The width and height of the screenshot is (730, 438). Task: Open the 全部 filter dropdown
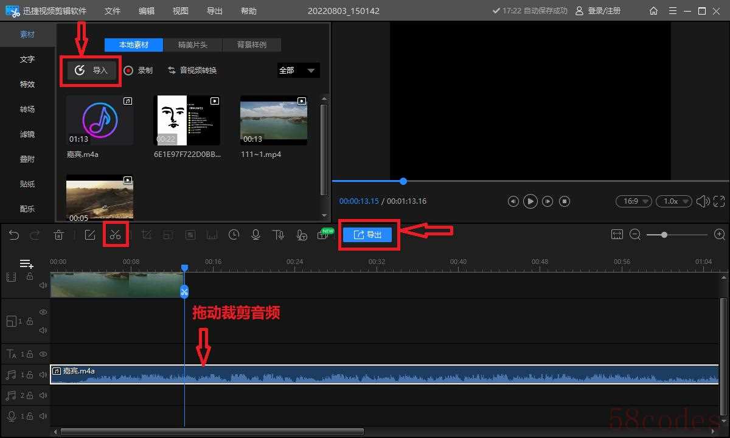click(x=298, y=71)
